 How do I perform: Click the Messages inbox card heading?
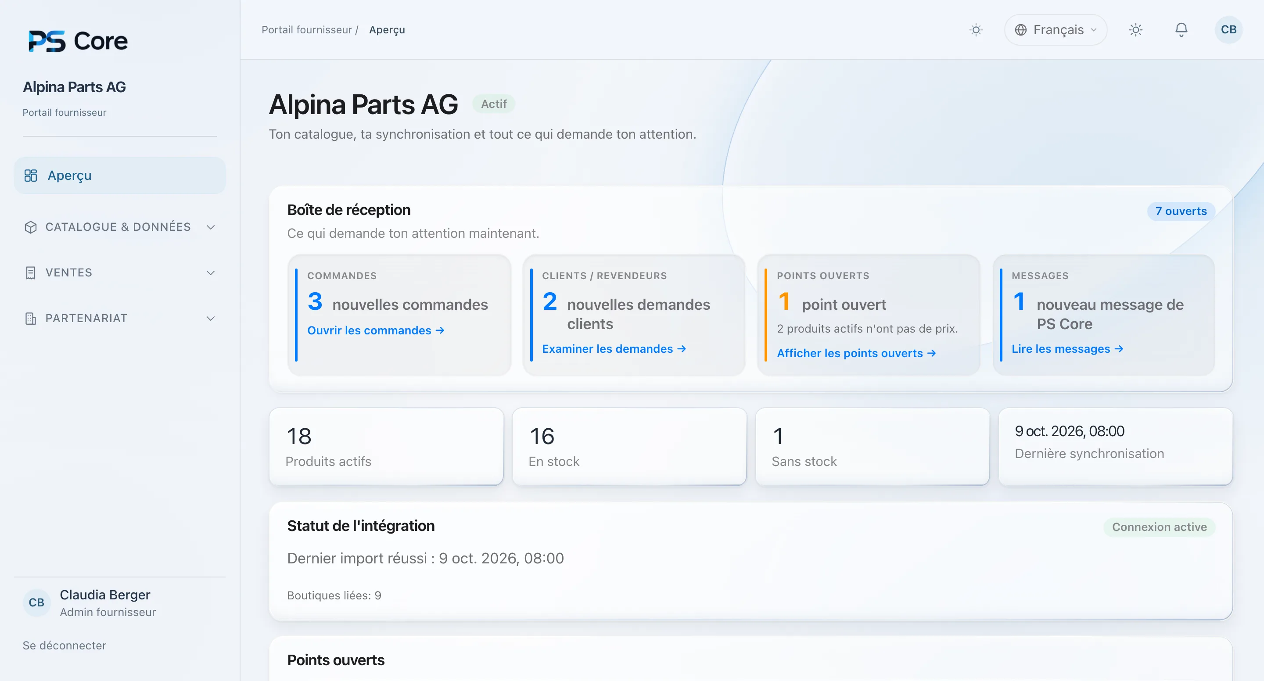click(x=1040, y=276)
